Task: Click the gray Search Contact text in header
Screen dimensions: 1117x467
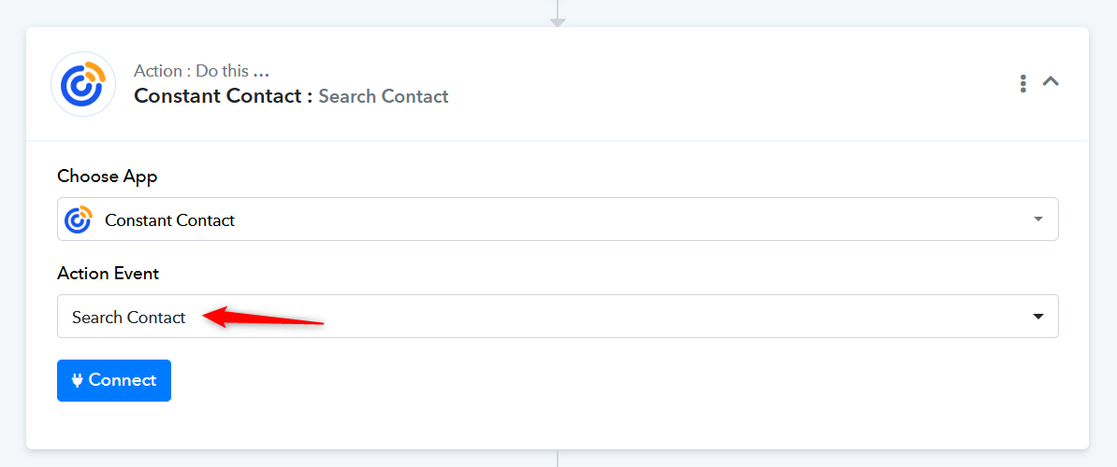Action: (x=384, y=96)
